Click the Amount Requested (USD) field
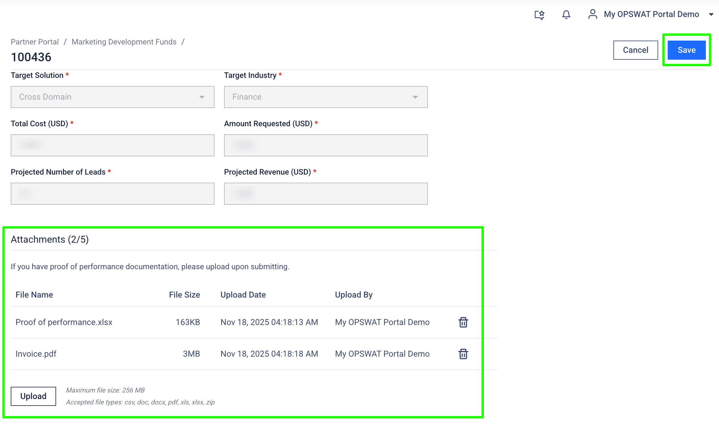 tap(325, 145)
